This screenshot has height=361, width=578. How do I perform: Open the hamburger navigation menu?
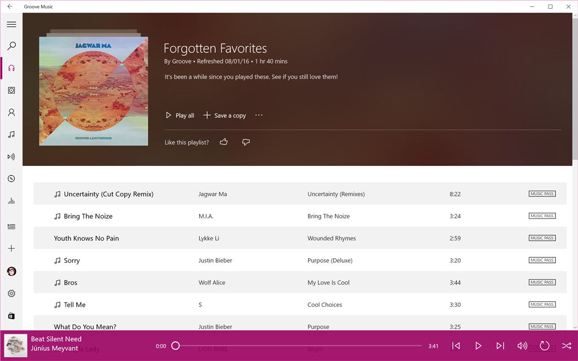click(11, 24)
